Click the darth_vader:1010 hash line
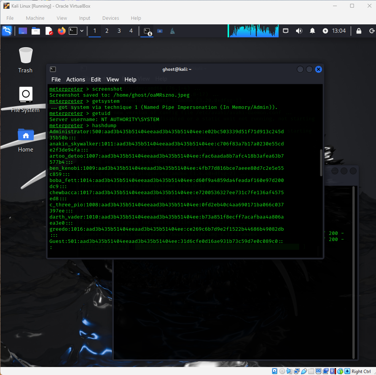 click(166, 220)
